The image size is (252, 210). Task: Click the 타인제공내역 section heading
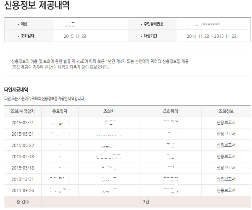click(16, 89)
